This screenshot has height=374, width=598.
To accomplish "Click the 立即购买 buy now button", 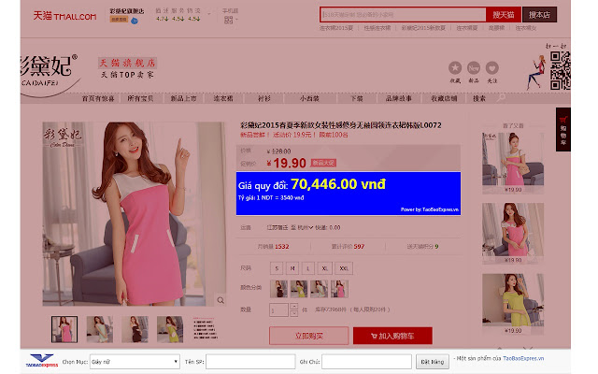I will [309, 336].
